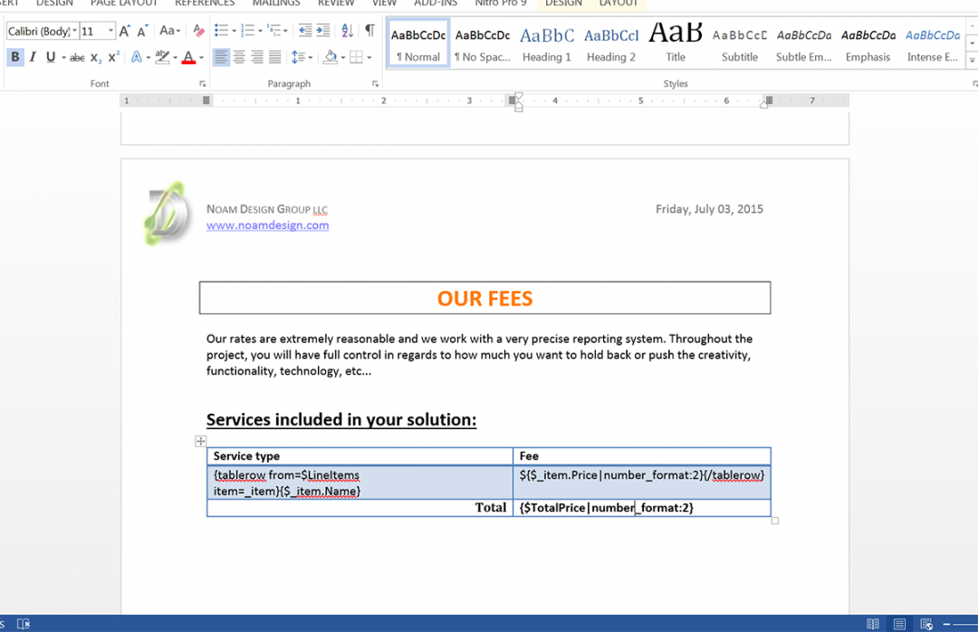Apply the text highlight color
978x632 pixels.
162,58
